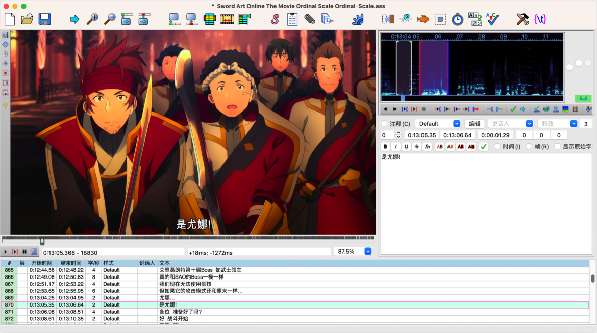This screenshot has height=333, width=597.
Task: Open the Translation Assistant goldfish icon
Action: pyautogui.click(x=422, y=19)
